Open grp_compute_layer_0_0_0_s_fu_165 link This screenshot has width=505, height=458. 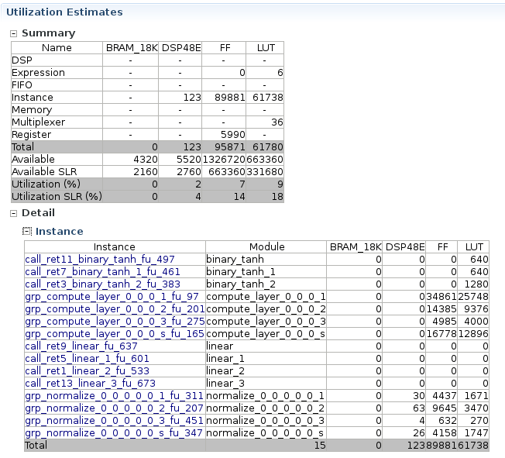[x=115, y=334]
